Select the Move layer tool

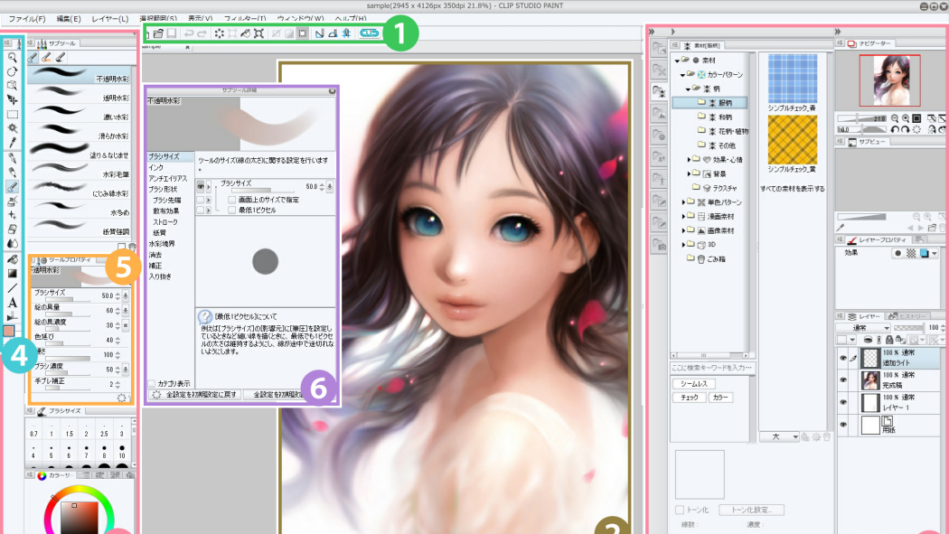click(x=12, y=99)
